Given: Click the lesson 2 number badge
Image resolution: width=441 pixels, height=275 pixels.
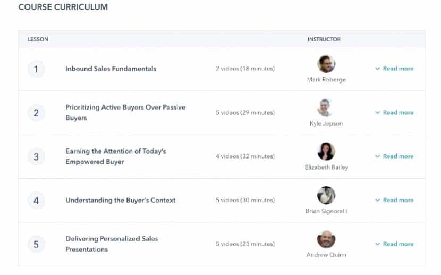Looking at the screenshot, I should (x=36, y=113).
